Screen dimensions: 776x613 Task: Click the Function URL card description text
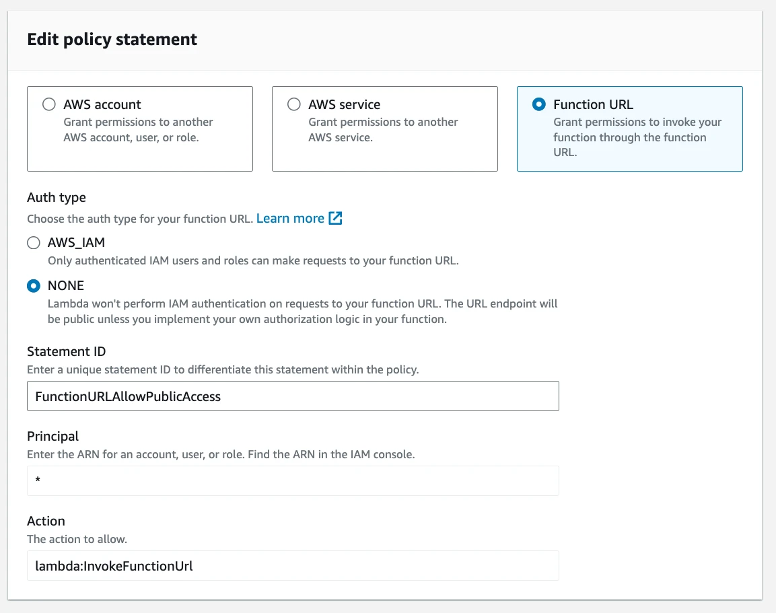coord(637,137)
